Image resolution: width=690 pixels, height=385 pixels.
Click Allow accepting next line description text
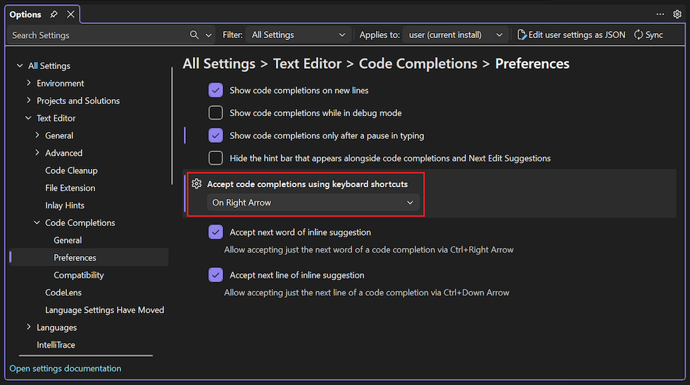pyautogui.click(x=367, y=293)
